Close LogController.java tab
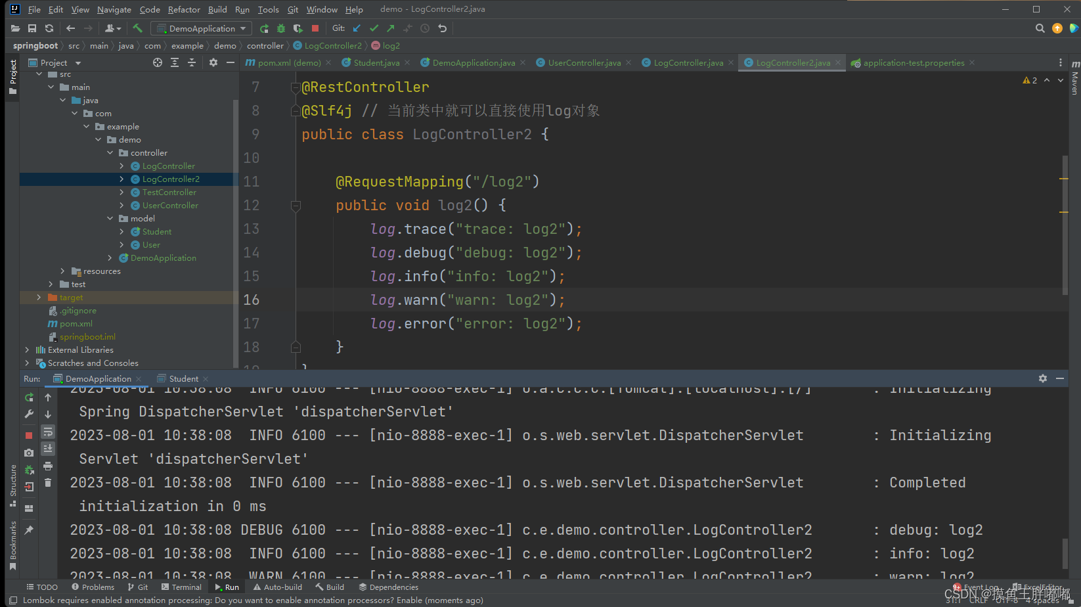Image resolution: width=1081 pixels, height=607 pixels. (x=731, y=62)
